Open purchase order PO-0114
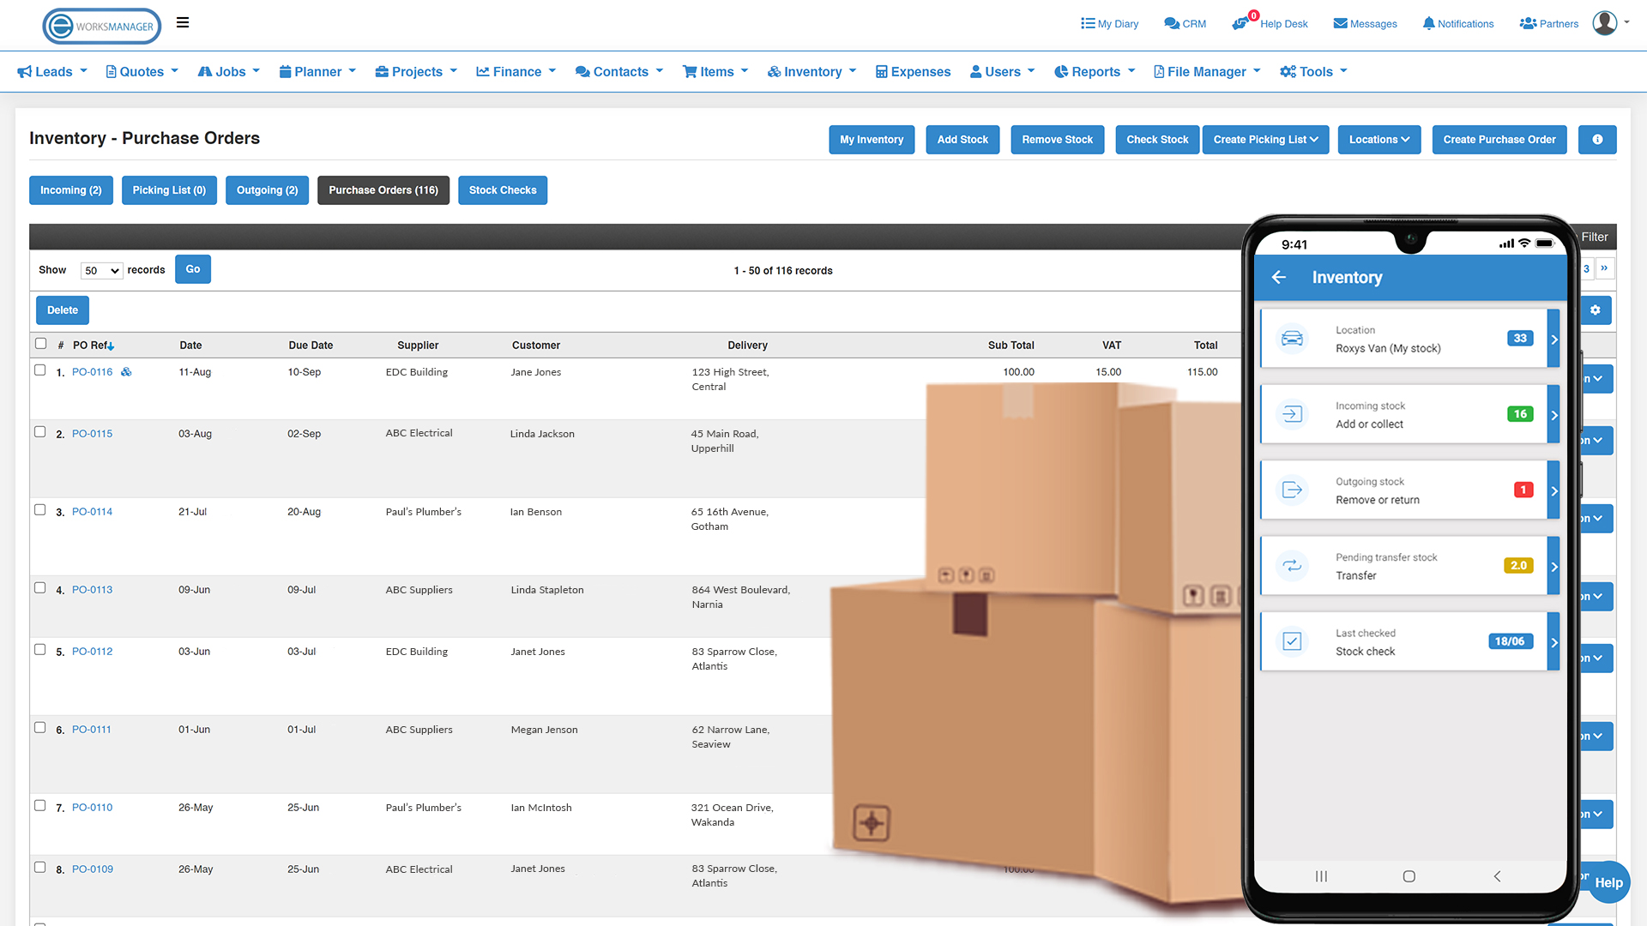This screenshot has width=1647, height=926. pos(92,511)
